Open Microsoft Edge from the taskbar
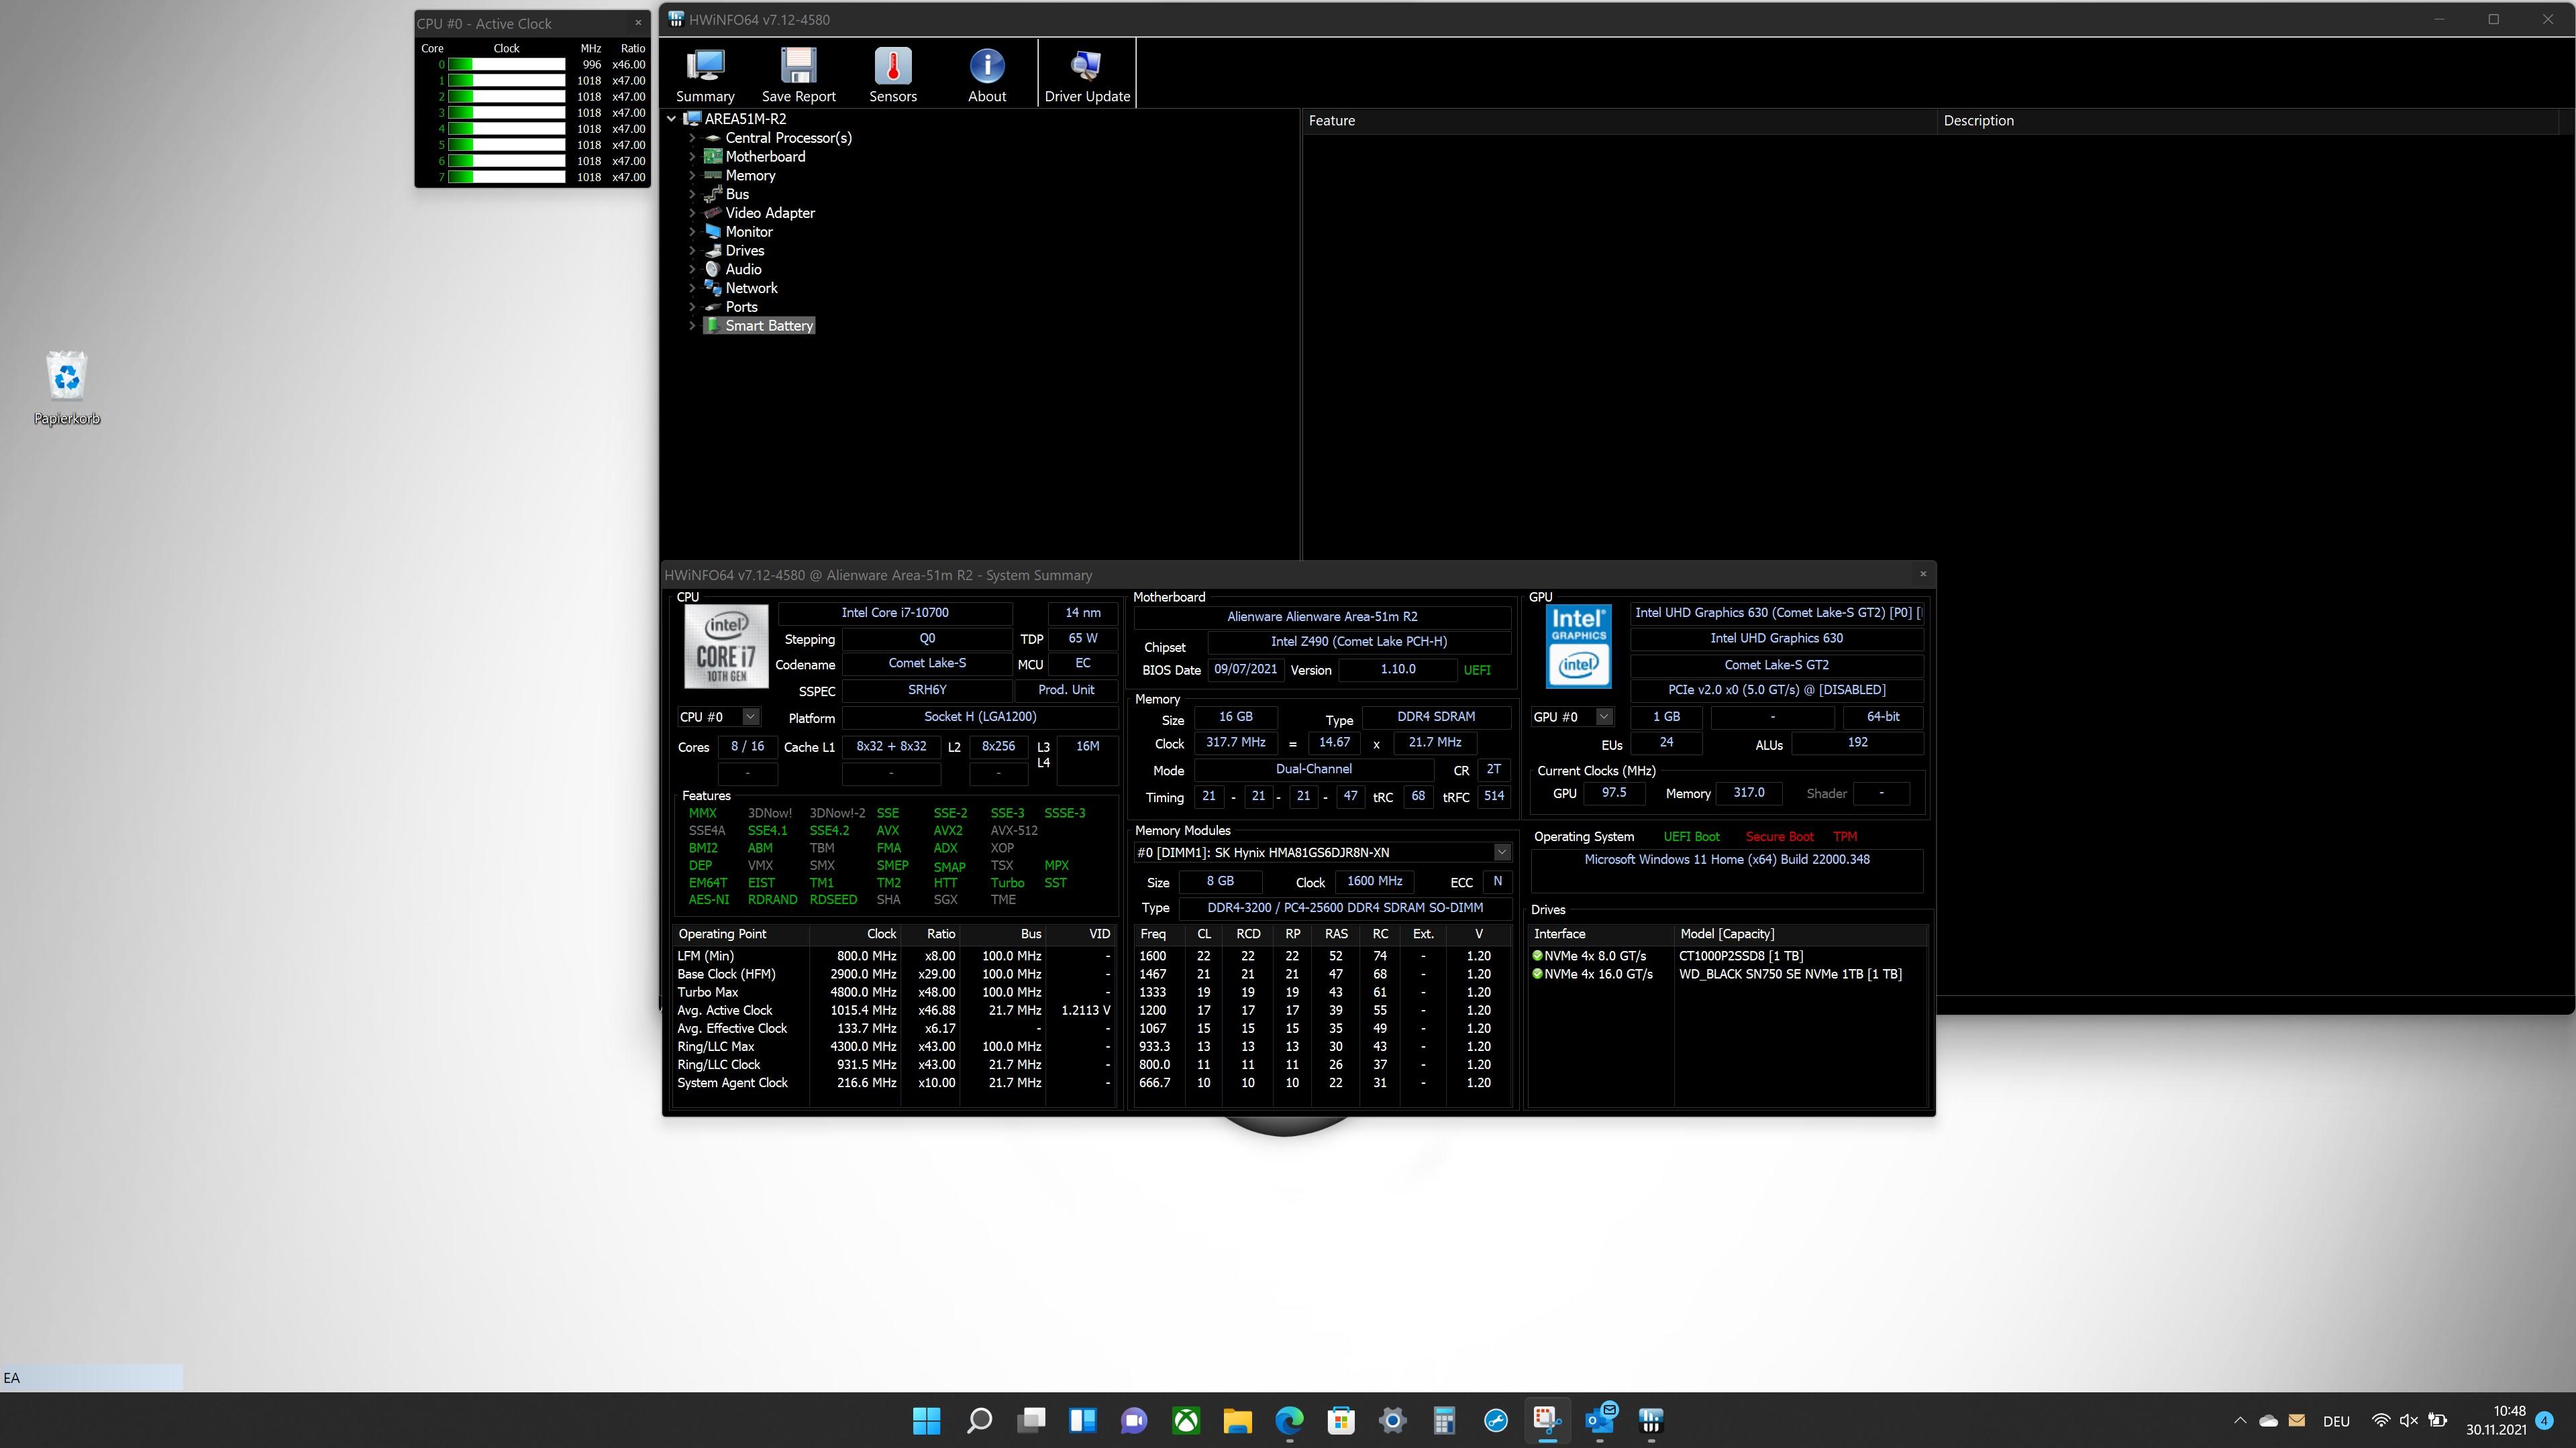The height and width of the screenshot is (1448, 2576). coord(1289,1420)
